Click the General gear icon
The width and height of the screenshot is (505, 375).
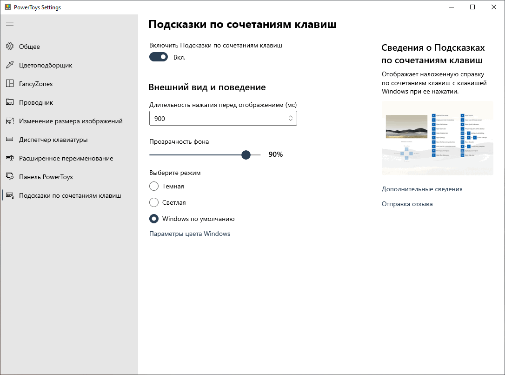point(10,46)
